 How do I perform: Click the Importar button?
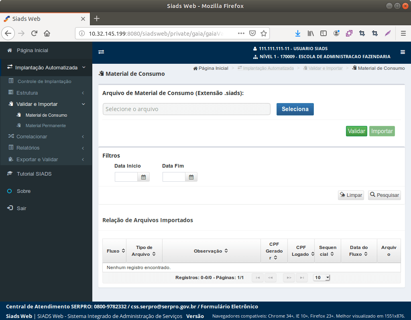pos(382,131)
